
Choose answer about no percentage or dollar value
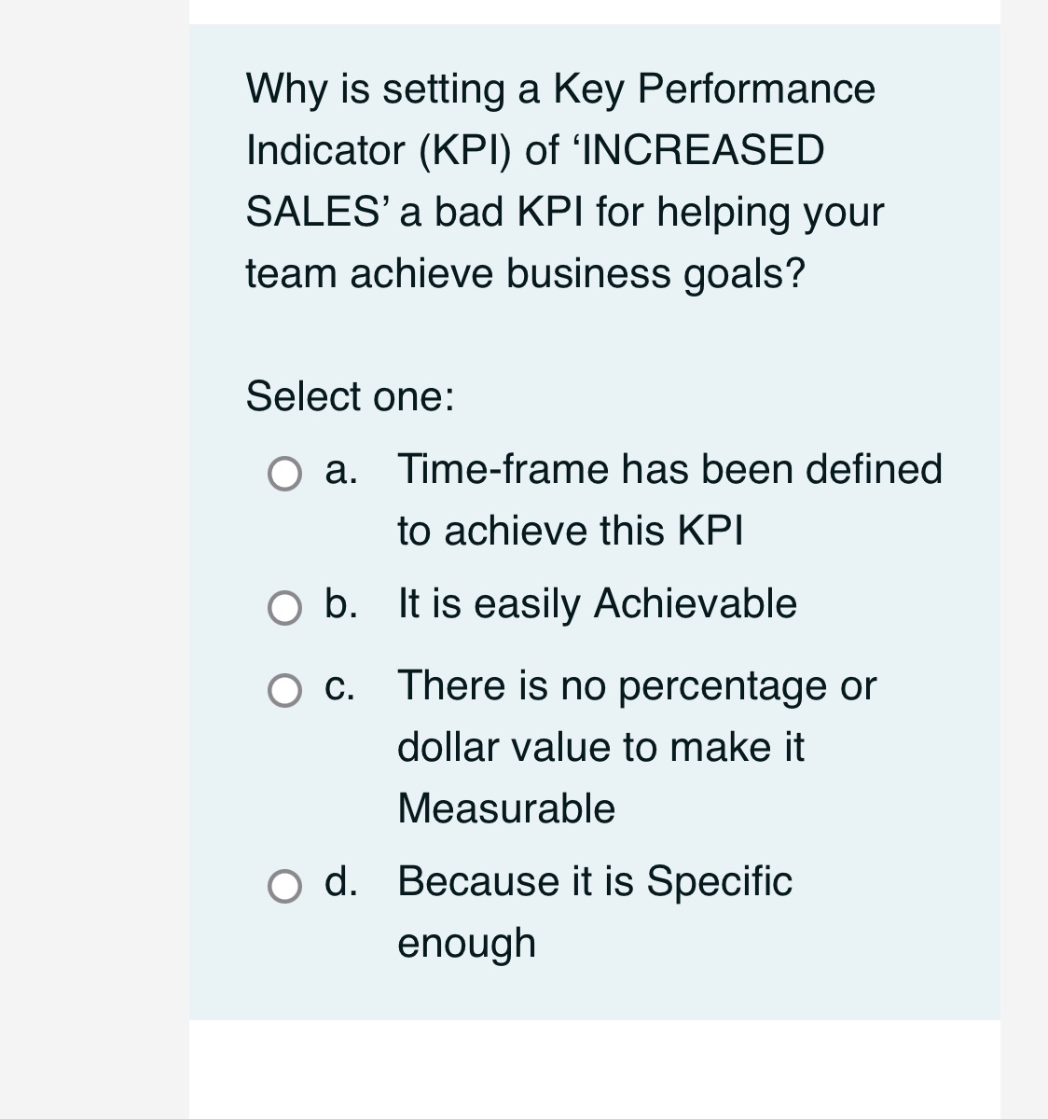[x=636, y=686]
